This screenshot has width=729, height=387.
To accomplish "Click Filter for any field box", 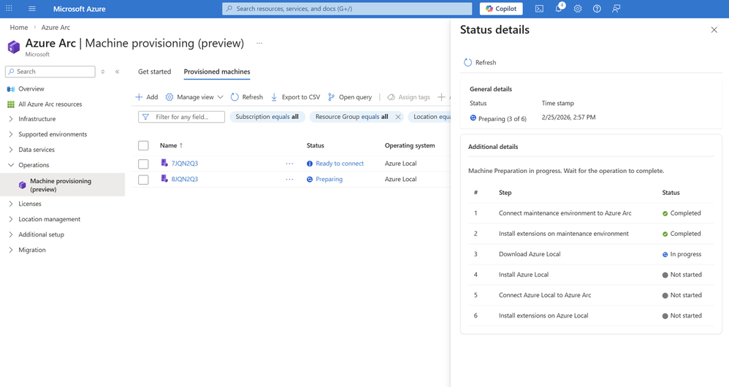I will click(181, 117).
